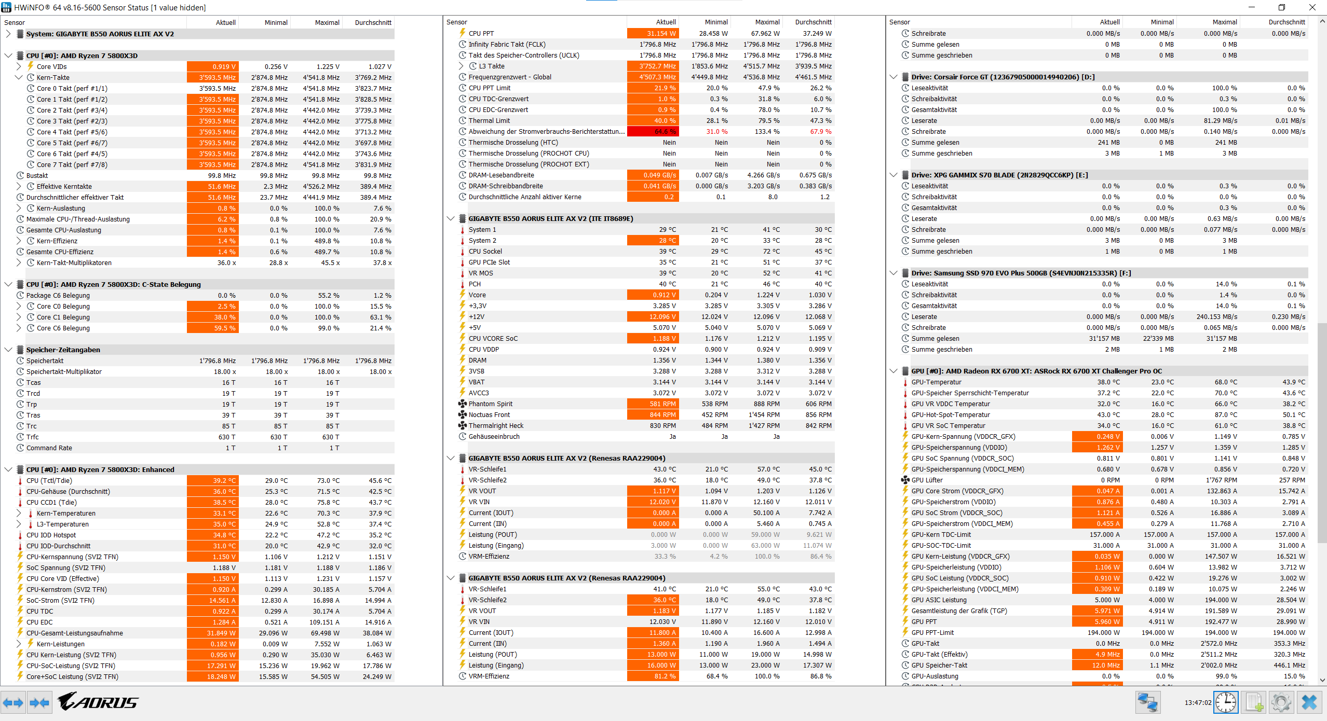Viewport: 1327px width, 721px height.
Task: Select the CPU (Tctl/Tdie) sensor row
Action: tap(49, 480)
